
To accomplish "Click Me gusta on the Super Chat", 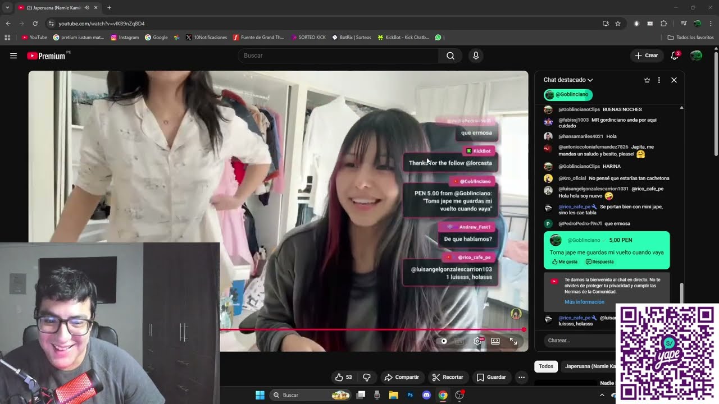I will pyautogui.click(x=565, y=261).
